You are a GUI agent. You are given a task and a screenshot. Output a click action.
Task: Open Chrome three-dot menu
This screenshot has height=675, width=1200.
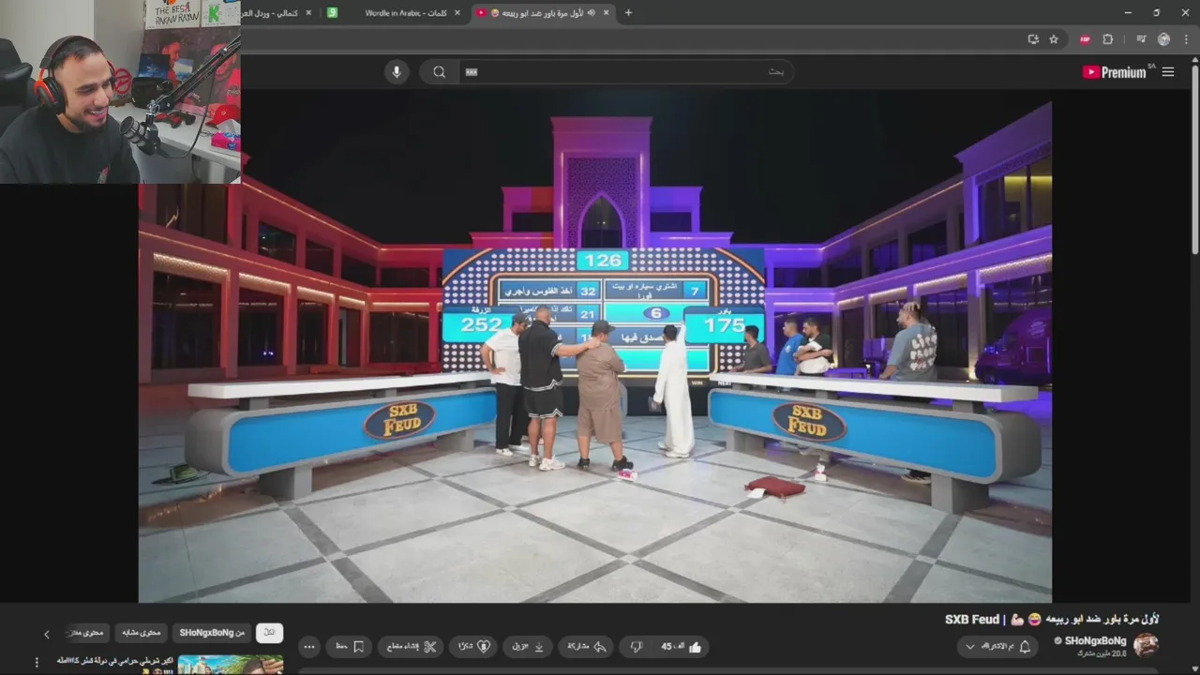click(x=1185, y=39)
